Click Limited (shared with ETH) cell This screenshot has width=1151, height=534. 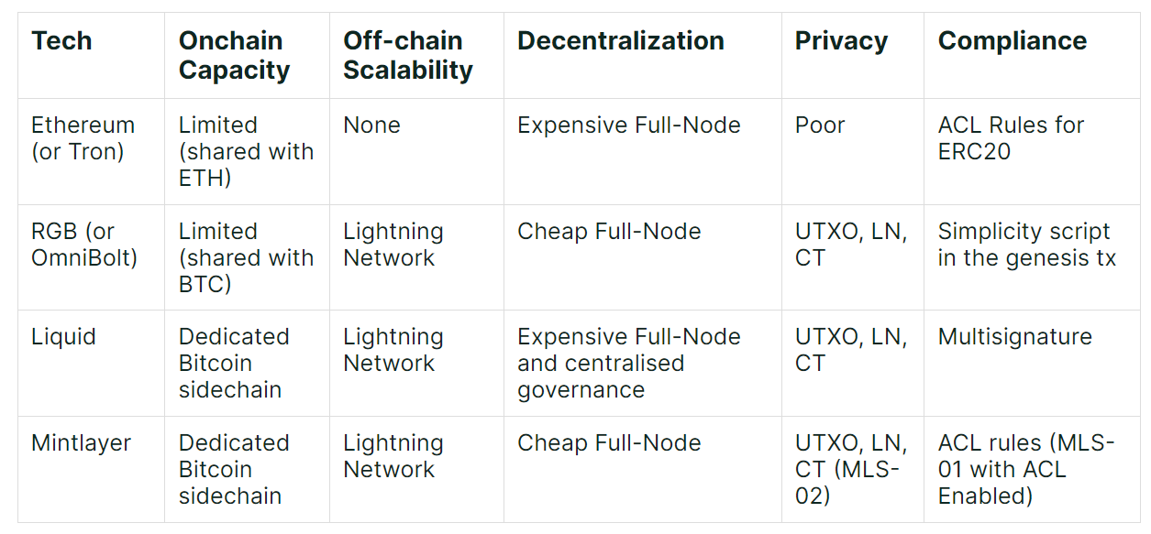(x=246, y=151)
